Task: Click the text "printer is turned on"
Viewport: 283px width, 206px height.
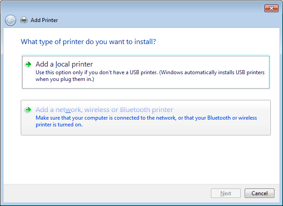Action: [x=59, y=125]
